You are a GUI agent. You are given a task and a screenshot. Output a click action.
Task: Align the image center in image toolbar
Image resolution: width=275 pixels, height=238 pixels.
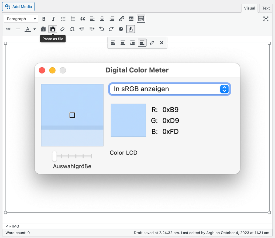[123, 43]
